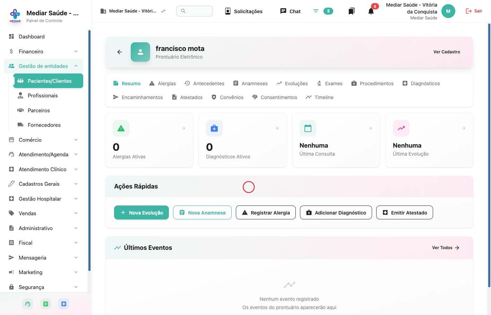This screenshot has width=491, height=315.
Task: Switch entity with the swap arrows icon
Action: click(x=163, y=11)
